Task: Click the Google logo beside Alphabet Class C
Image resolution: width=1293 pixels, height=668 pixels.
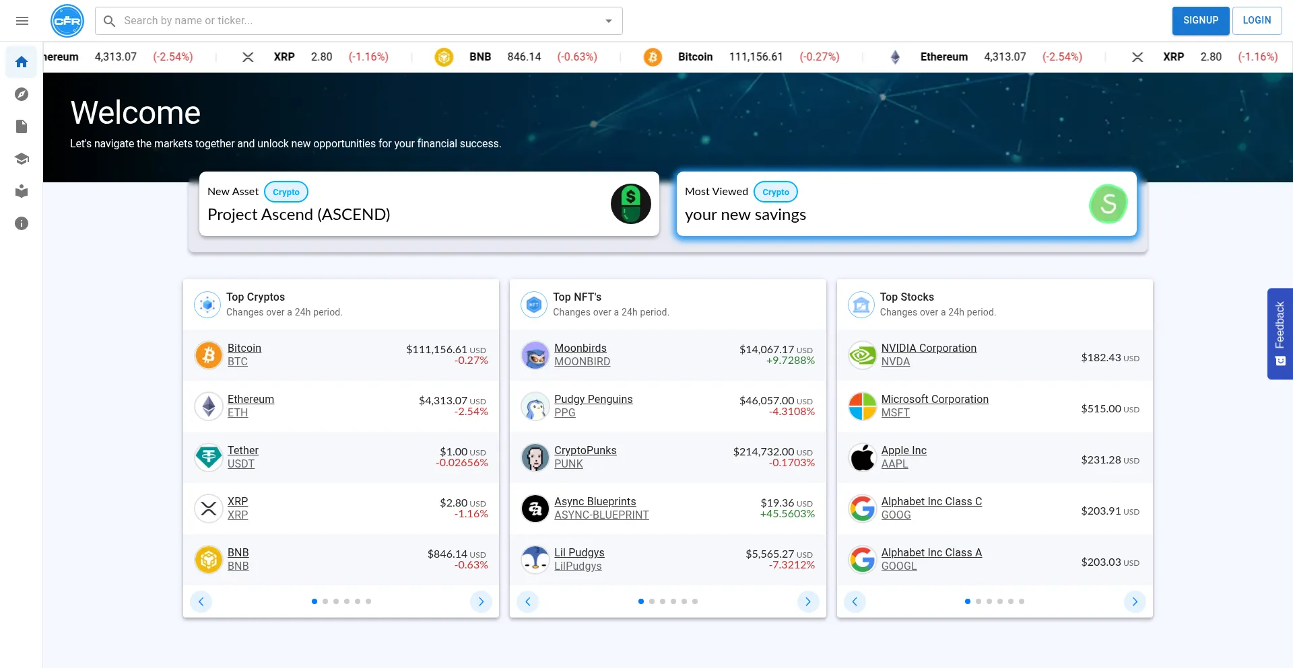Action: [x=863, y=509]
